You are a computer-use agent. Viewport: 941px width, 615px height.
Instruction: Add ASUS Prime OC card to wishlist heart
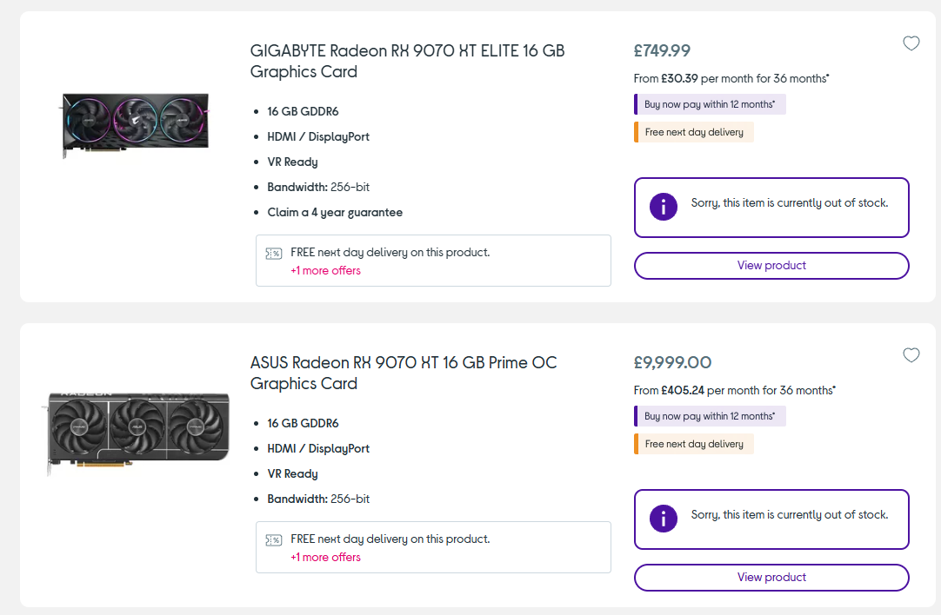click(x=911, y=355)
